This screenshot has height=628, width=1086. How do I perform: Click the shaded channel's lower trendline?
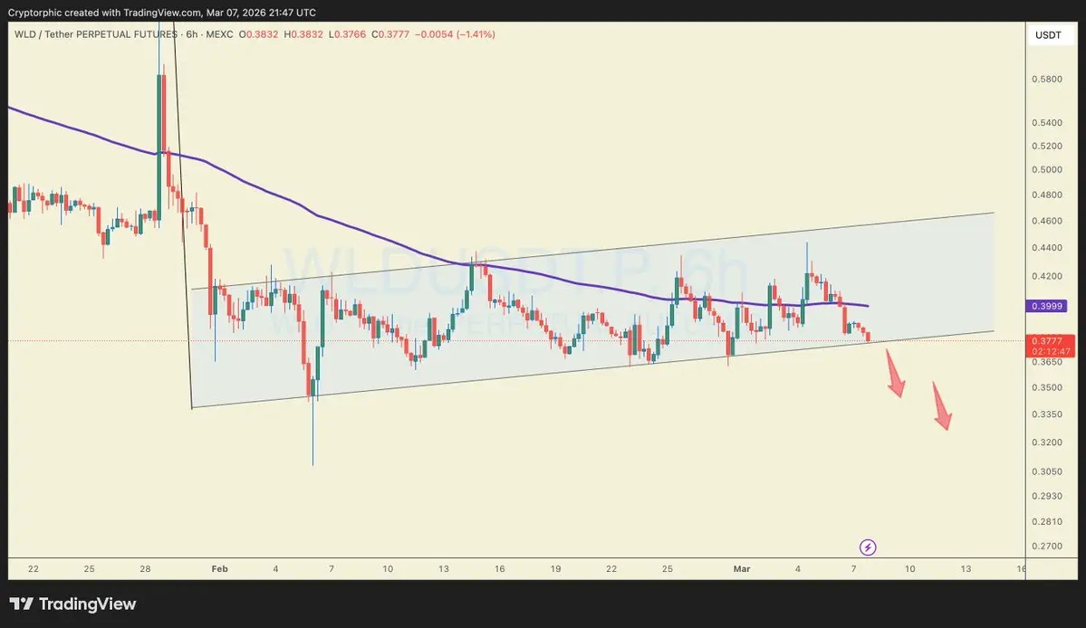coord(592,369)
